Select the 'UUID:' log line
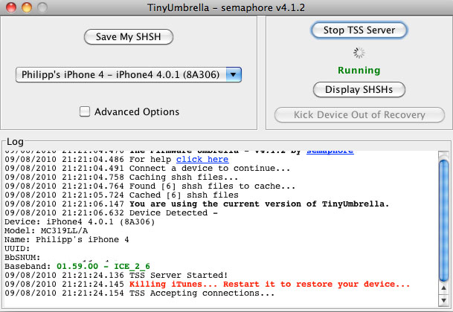453x312 pixels. click(x=17, y=249)
